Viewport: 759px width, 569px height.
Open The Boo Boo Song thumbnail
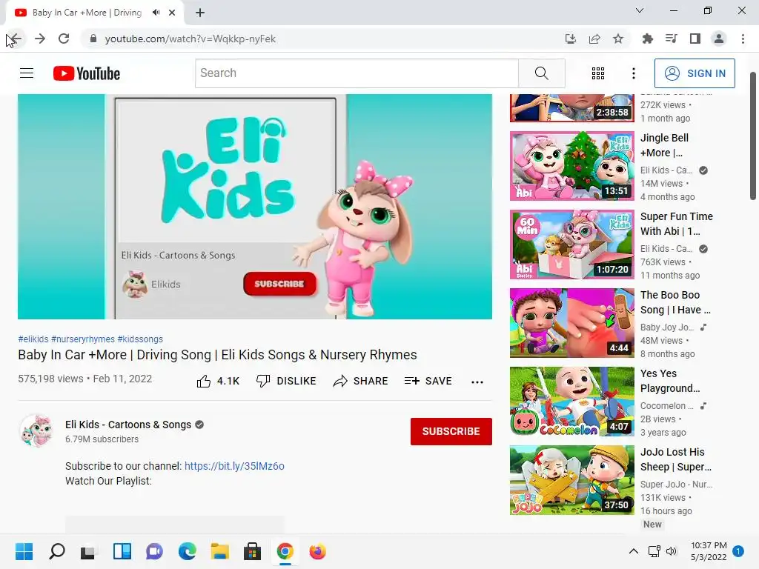pos(571,323)
